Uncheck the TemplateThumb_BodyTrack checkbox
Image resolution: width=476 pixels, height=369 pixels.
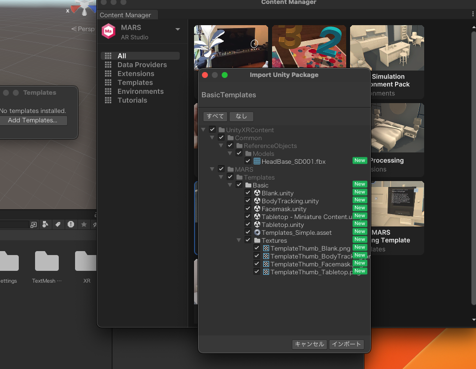tap(257, 256)
